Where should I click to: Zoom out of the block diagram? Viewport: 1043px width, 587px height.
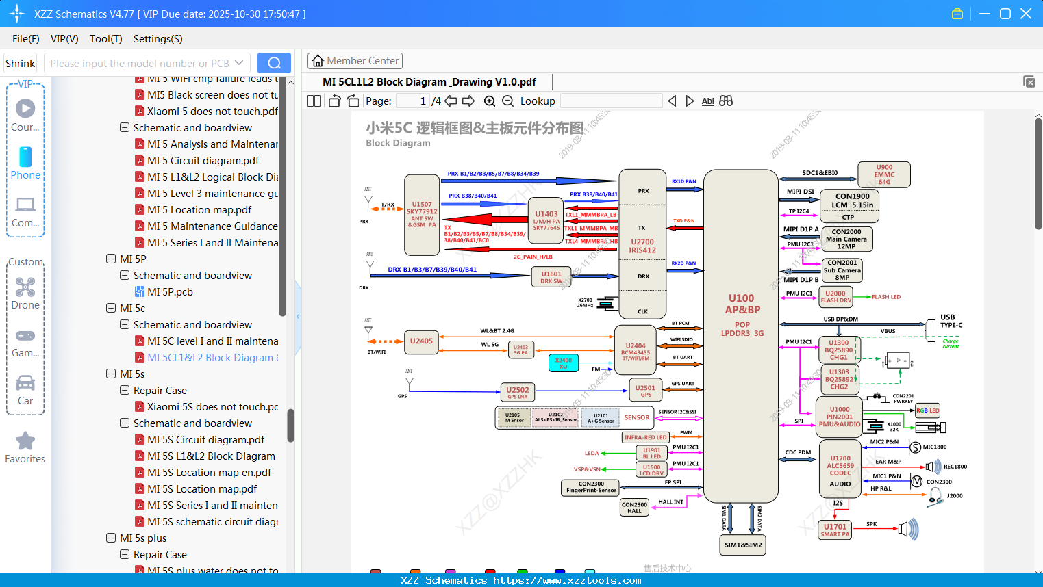pos(507,101)
